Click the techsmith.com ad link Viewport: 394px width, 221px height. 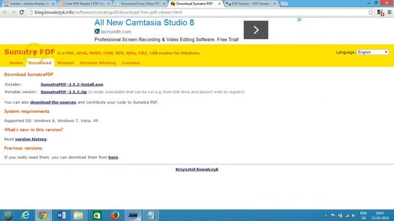click(116, 32)
